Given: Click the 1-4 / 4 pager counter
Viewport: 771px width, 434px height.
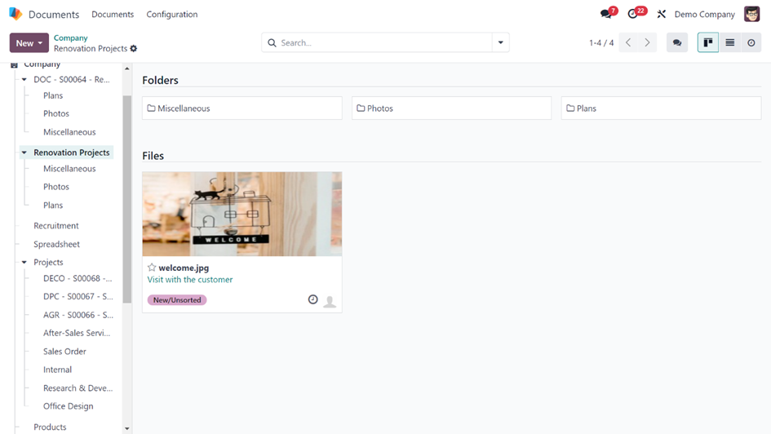Looking at the screenshot, I should (601, 42).
